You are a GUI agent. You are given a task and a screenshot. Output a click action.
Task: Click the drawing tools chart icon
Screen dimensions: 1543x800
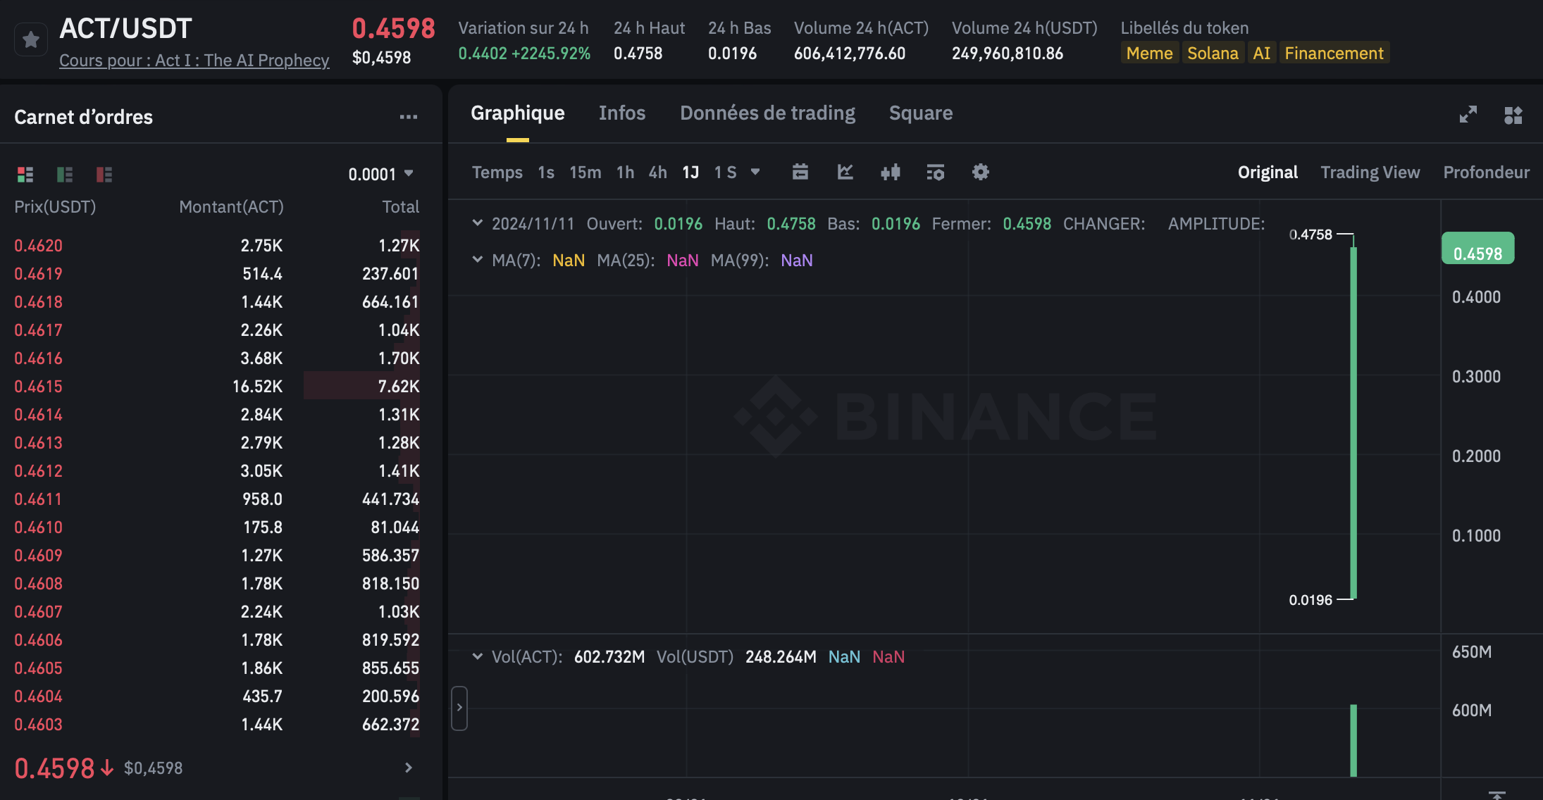point(845,172)
